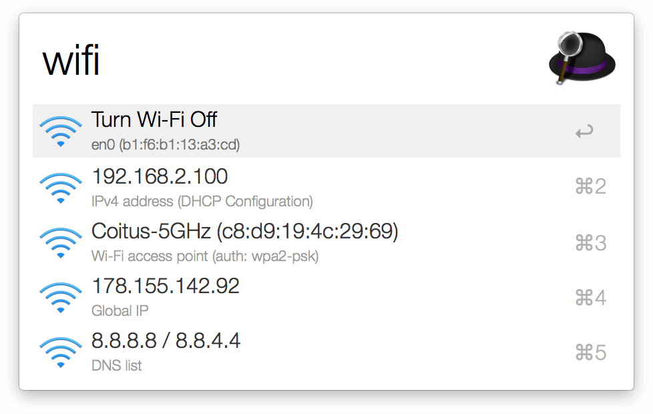The height and width of the screenshot is (414, 653).
Task: Click the Wi-Fi icon beside Turn Wi-Fi Off
Action: pyautogui.click(x=61, y=132)
